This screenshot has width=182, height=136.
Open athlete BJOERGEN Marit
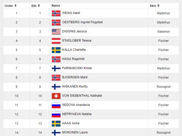pyautogui.click(x=75, y=77)
